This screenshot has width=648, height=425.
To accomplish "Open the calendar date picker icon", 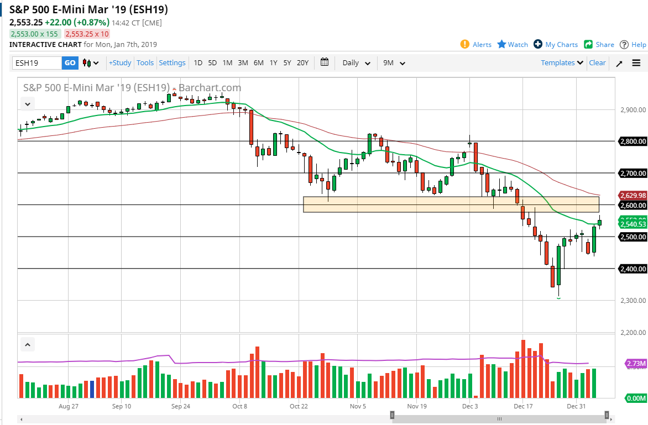I will pos(325,62).
